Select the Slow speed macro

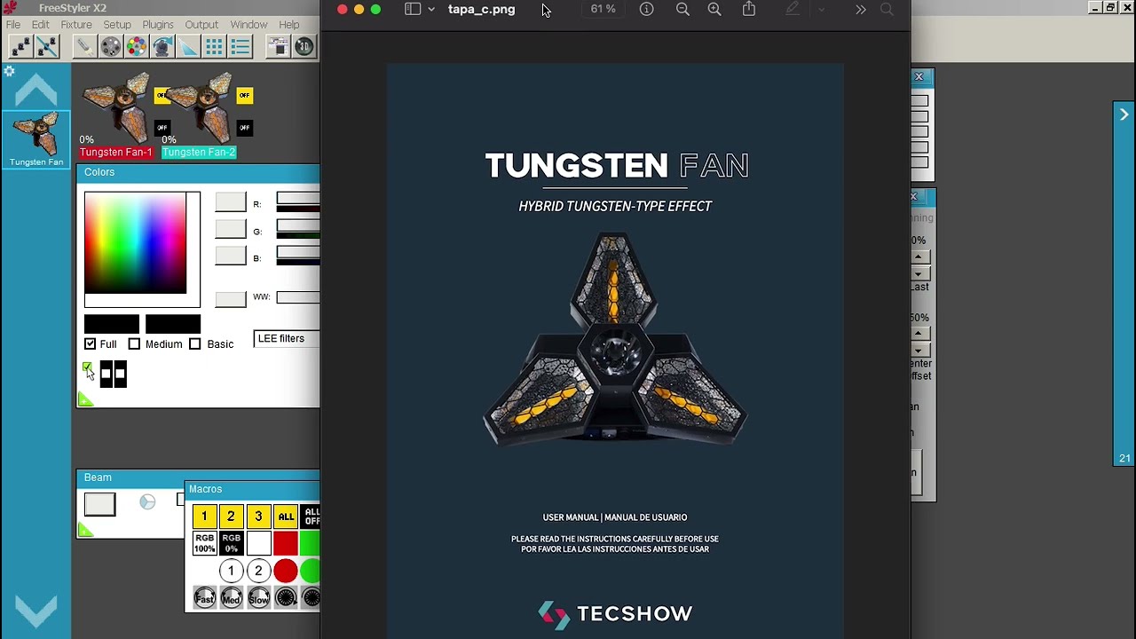pyautogui.click(x=258, y=598)
